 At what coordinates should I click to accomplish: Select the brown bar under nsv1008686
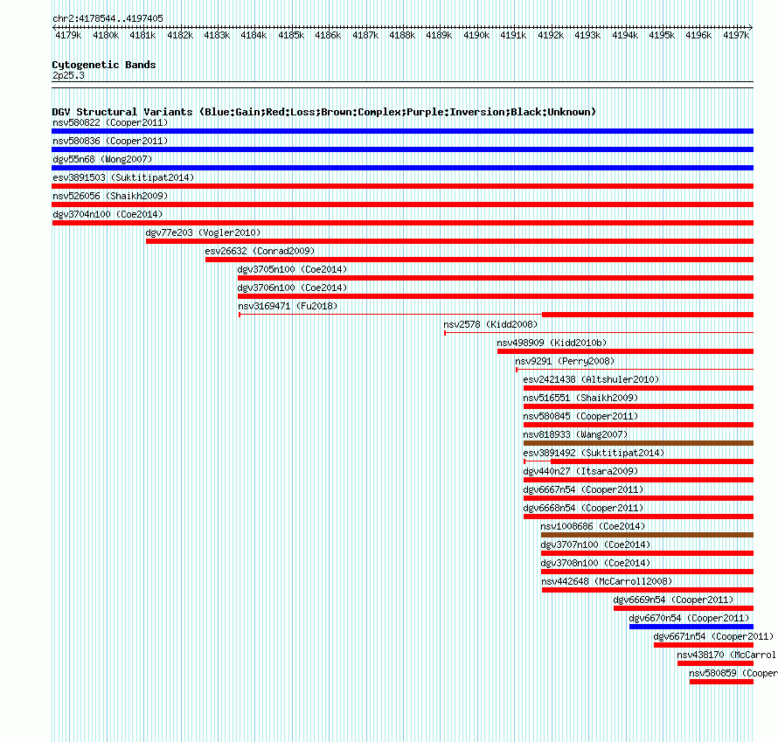pyautogui.click(x=647, y=535)
